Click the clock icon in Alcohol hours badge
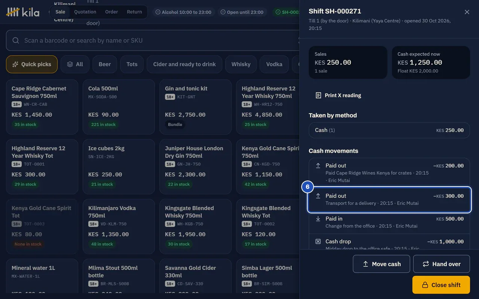479x299 pixels. point(158,12)
